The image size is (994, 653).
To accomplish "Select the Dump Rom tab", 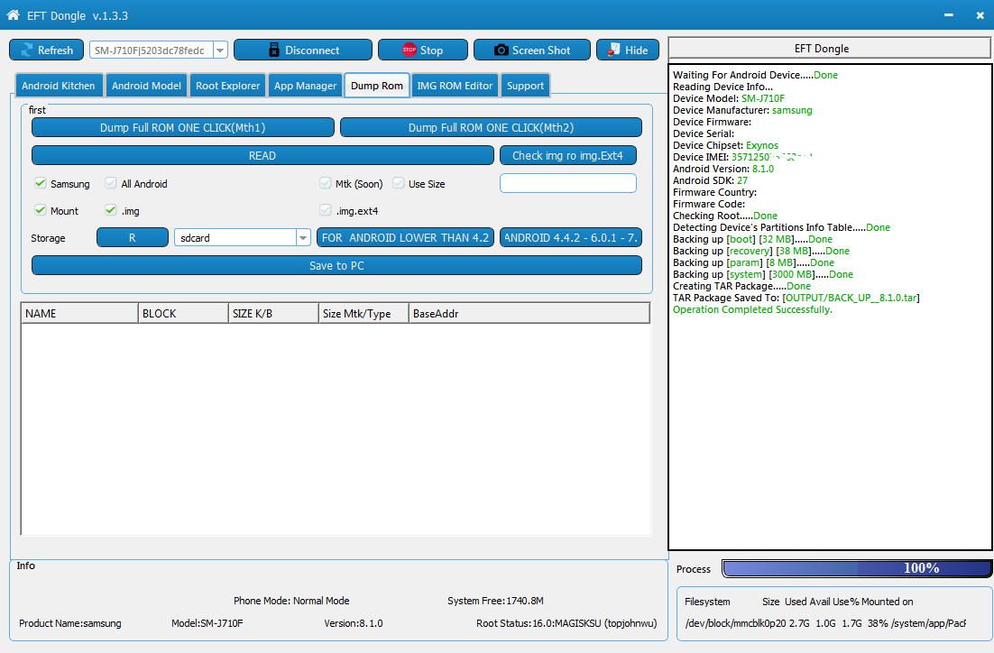I will coord(377,86).
